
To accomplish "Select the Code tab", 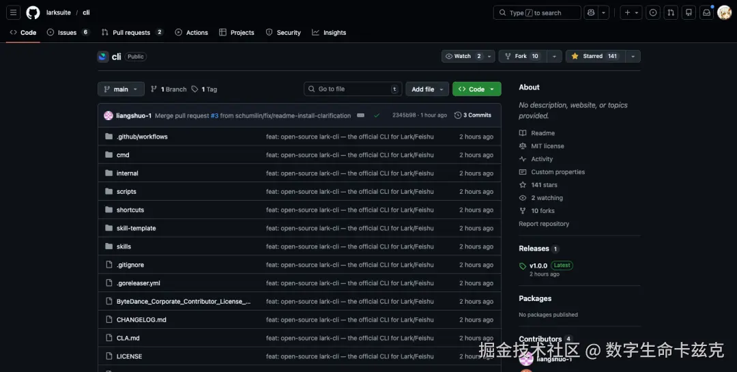I will [x=23, y=33].
